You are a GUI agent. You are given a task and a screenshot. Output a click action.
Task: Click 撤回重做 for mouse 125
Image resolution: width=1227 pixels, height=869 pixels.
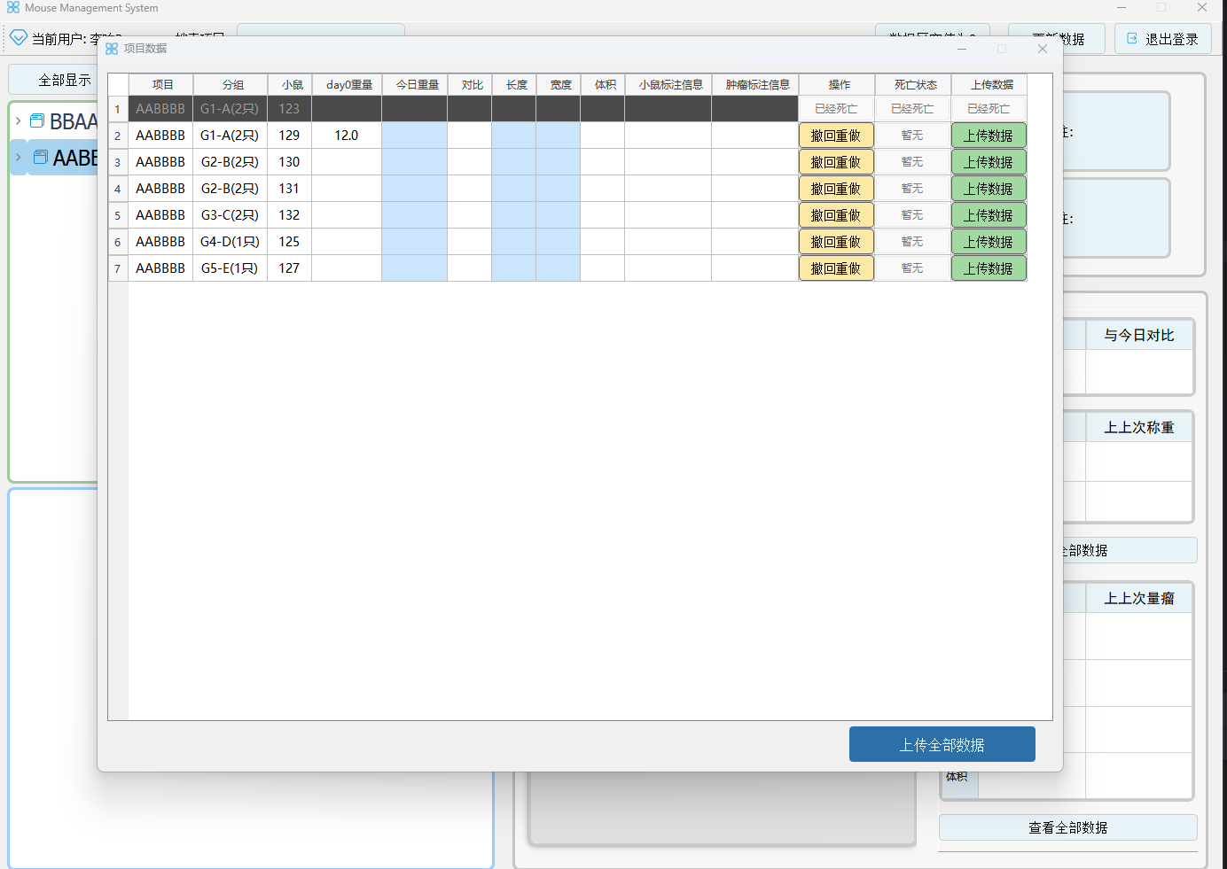(x=836, y=242)
